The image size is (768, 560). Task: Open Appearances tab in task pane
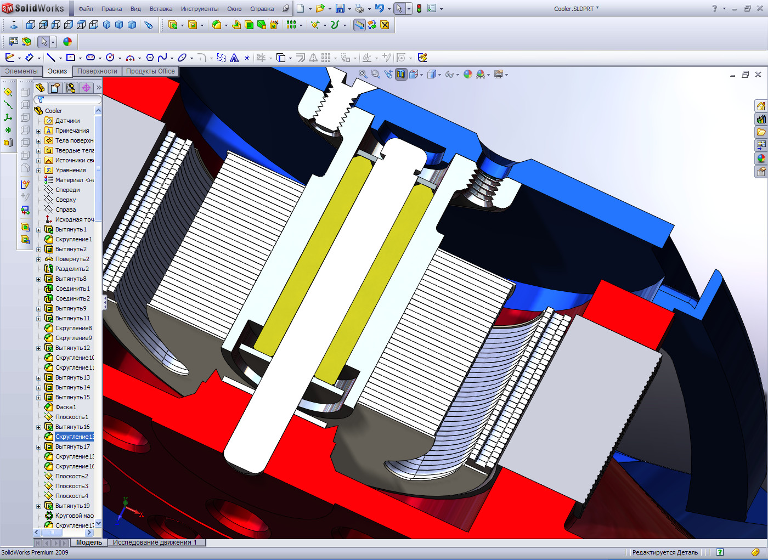761,159
